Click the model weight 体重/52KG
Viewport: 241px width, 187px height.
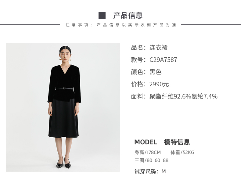coord(182,153)
